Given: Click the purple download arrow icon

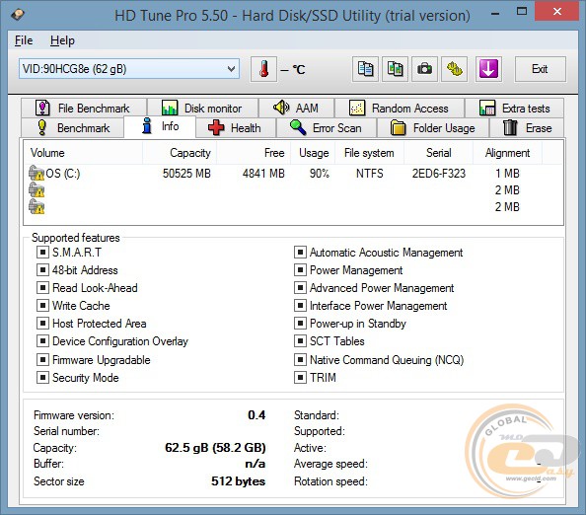Looking at the screenshot, I should tap(488, 69).
